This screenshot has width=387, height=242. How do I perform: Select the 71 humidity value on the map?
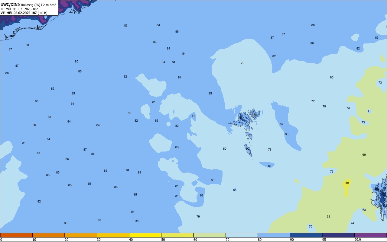tap(369, 112)
